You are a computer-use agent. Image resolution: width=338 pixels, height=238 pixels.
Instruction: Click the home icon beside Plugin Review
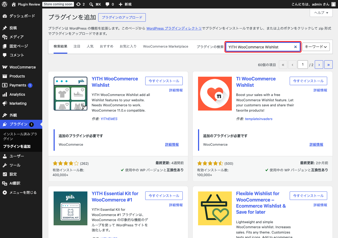tap(14, 4)
